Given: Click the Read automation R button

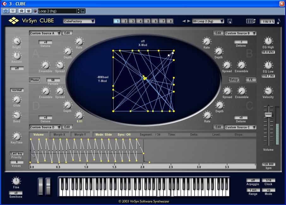Looking at the screenshot, I should click(21, 11).
